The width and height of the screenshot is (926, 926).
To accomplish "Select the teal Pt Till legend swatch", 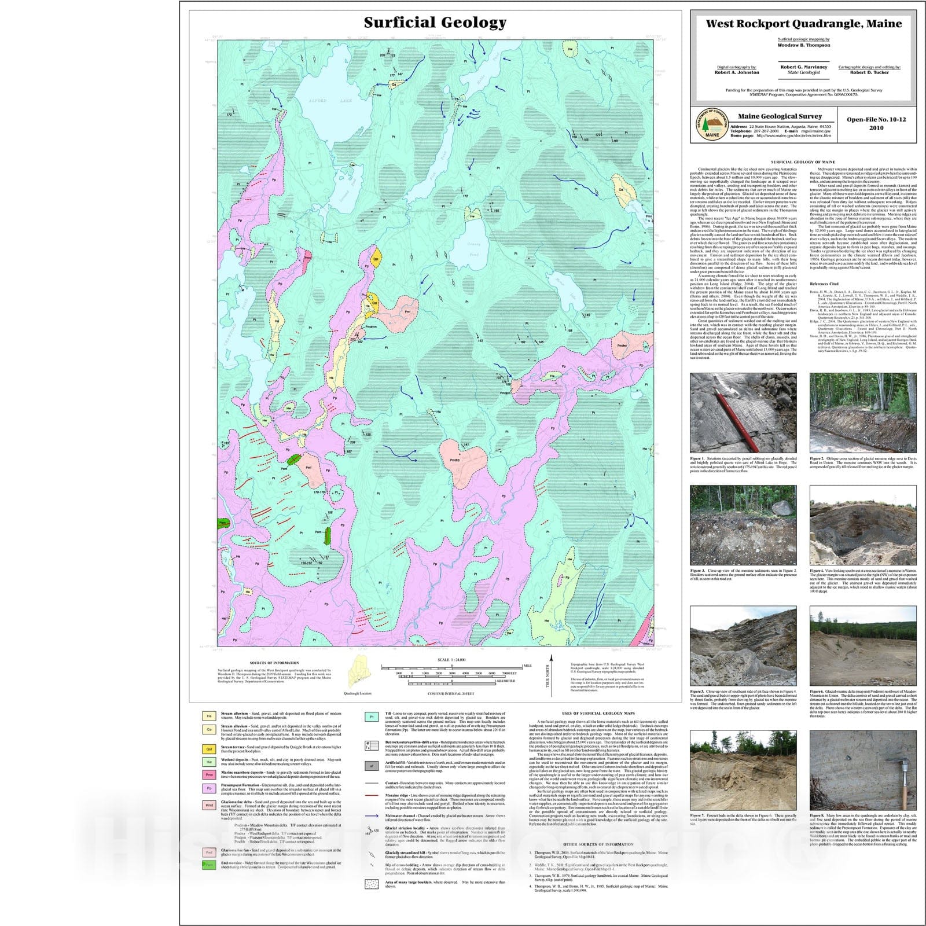I will [372, 716].
